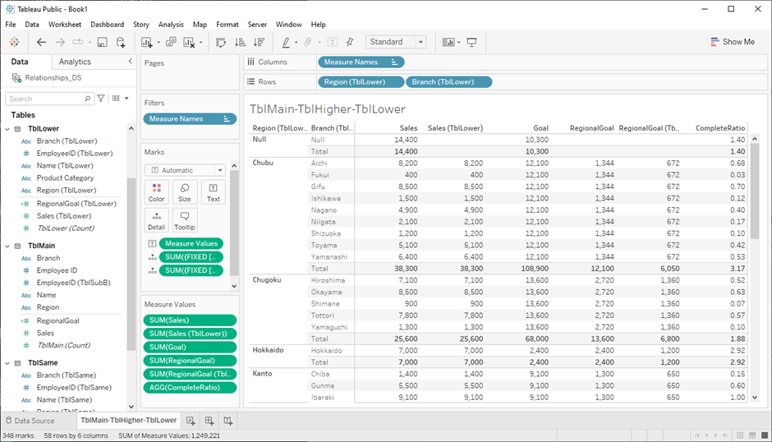The height and width of the screenshot is (442, 772).
Task: Click Region (TblLower) pill on Rows shelf
Action: [361, 82]
